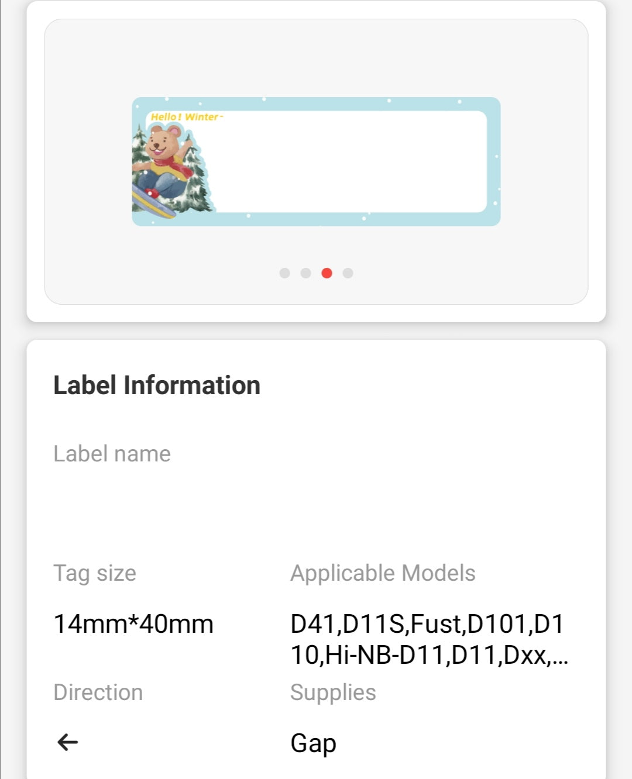Select the 14mm*40mm tag size value
Viewport: 632px width, 779px height.
tap(133, 624)
